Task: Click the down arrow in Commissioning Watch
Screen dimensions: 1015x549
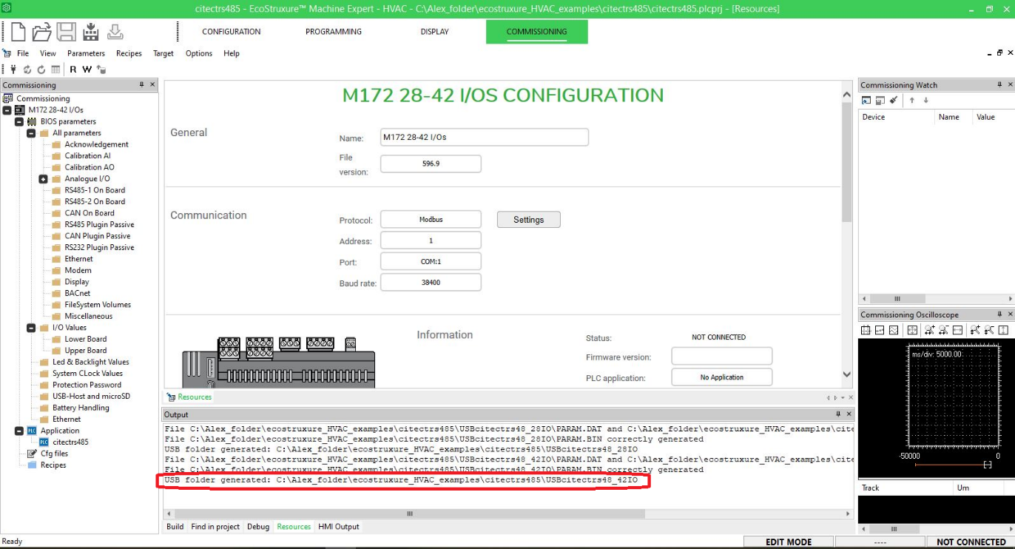Action: coord(925,100)
